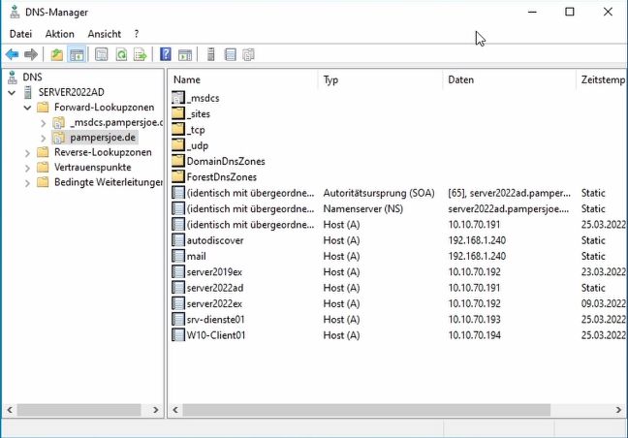
Task: Sort by the Typ column header
Action: point(381,79)
